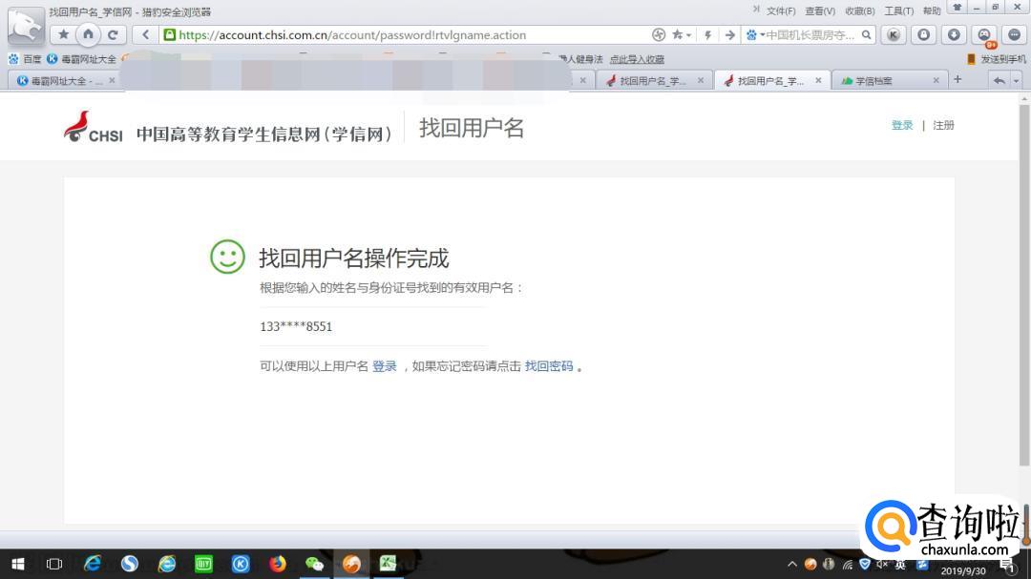Open Excel from taskbar
The image size is (1031, 579).
[388, 564]
